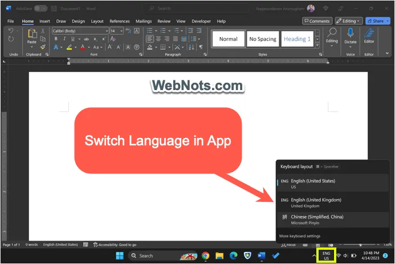Select English (United States) keyboard layout
Screen dimensions: 395x264
point(333,184)
